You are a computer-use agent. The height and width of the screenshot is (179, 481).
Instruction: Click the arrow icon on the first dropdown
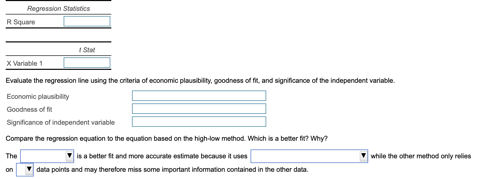click(x=70, y=155)
